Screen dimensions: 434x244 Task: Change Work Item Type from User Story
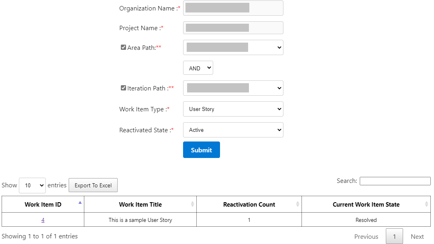(x=233, y=109)
